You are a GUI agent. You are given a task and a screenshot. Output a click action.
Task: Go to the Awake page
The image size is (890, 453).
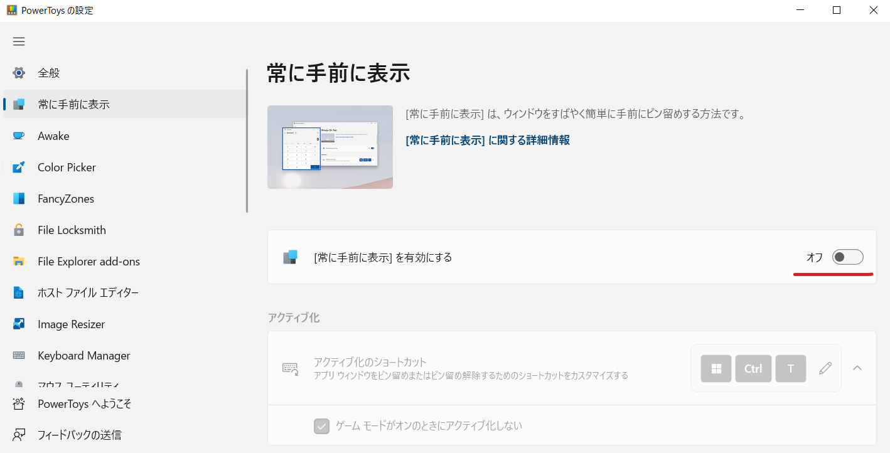click(x=124, y=136)
